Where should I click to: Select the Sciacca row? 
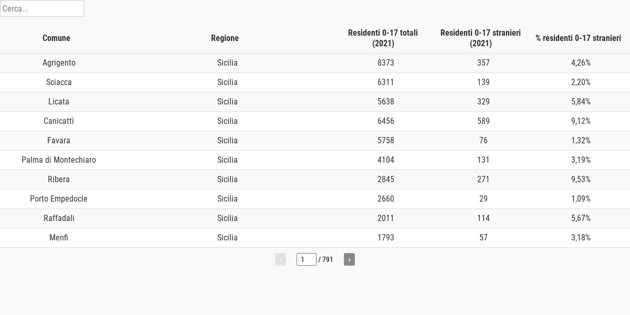(x=59, y=82)
